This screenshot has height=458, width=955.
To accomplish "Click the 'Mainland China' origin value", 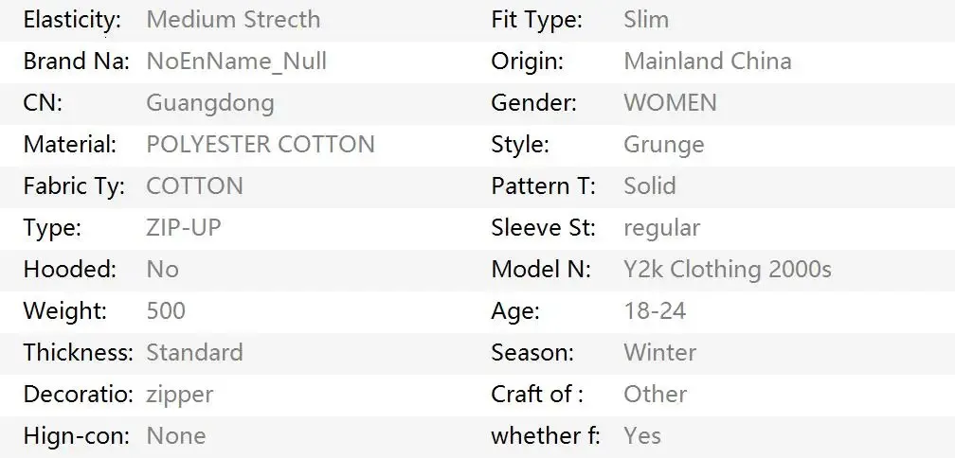I will pyautogui.click(x=707, y=62).
